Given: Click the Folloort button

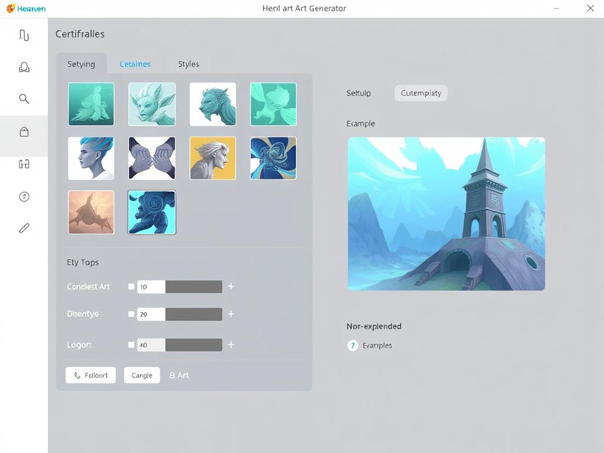Looking at the screenshot, I should pyautogui.click(x=90, y=375).
